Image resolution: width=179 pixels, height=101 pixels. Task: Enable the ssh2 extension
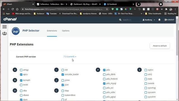[x=146, y=75]
